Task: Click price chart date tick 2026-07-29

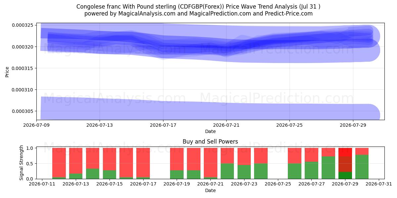Action: [353, 125]
